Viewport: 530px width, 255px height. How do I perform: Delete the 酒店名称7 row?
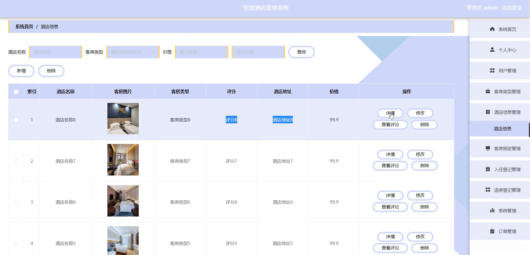coord(425,166)
